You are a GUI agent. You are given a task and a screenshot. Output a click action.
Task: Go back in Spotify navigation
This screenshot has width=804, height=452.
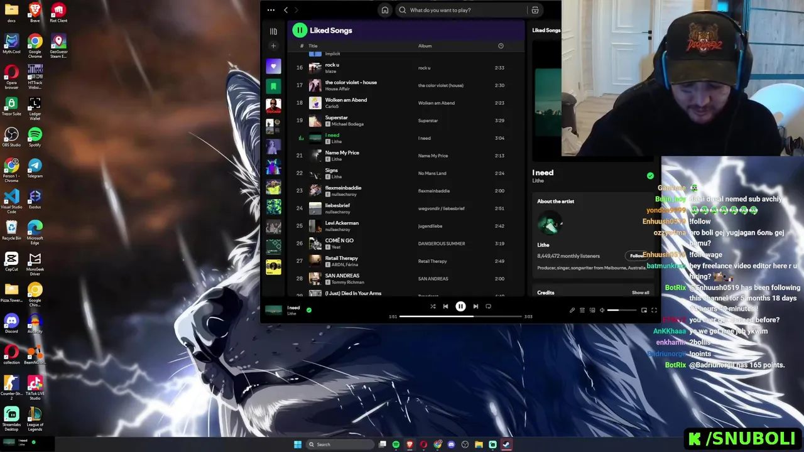click(x=286, y=10)
